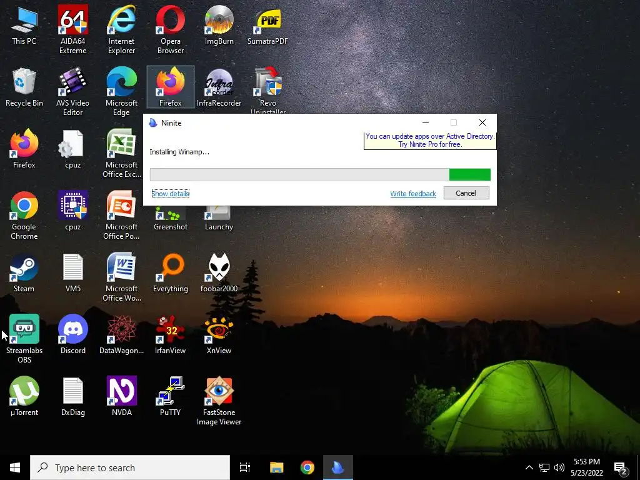640x480 pixels.
Task: Click the Ninite installation progress bar
Action: click(320, 175)
